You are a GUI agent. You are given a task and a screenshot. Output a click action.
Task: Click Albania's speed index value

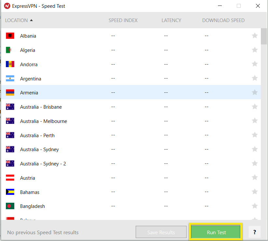click(x=113, y=36)
